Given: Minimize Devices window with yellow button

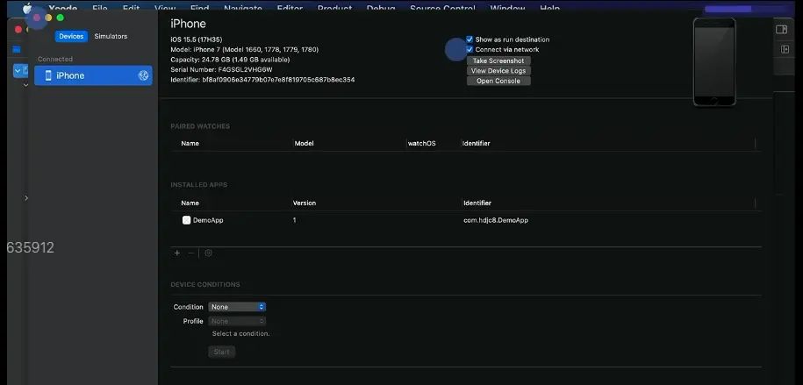Looking at the screenshot, I should (x=48, y=18).
